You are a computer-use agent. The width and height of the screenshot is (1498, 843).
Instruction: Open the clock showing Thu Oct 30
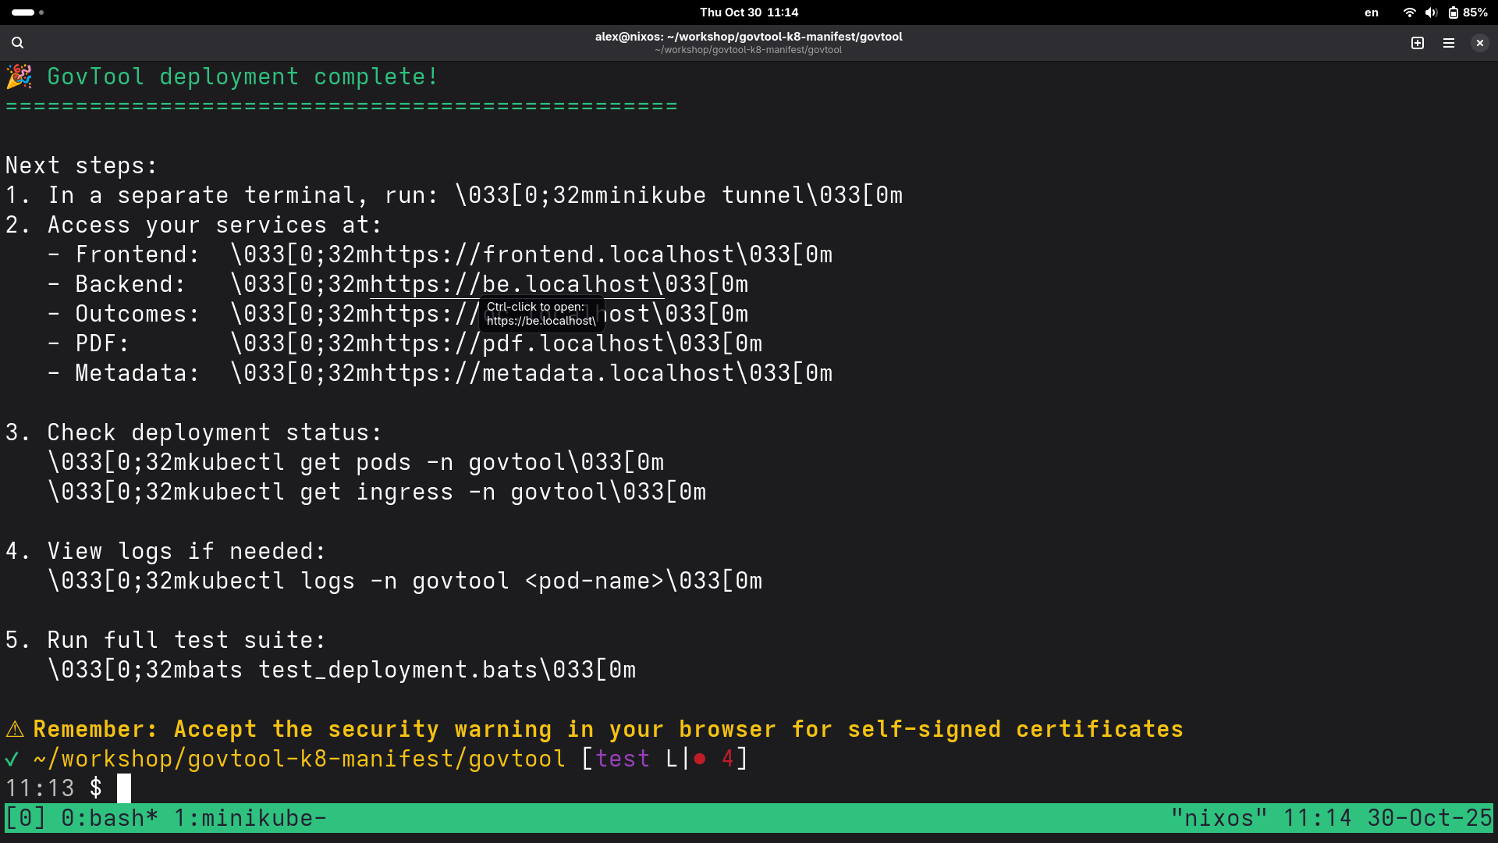pyautogui.click(x=748, y=12)
